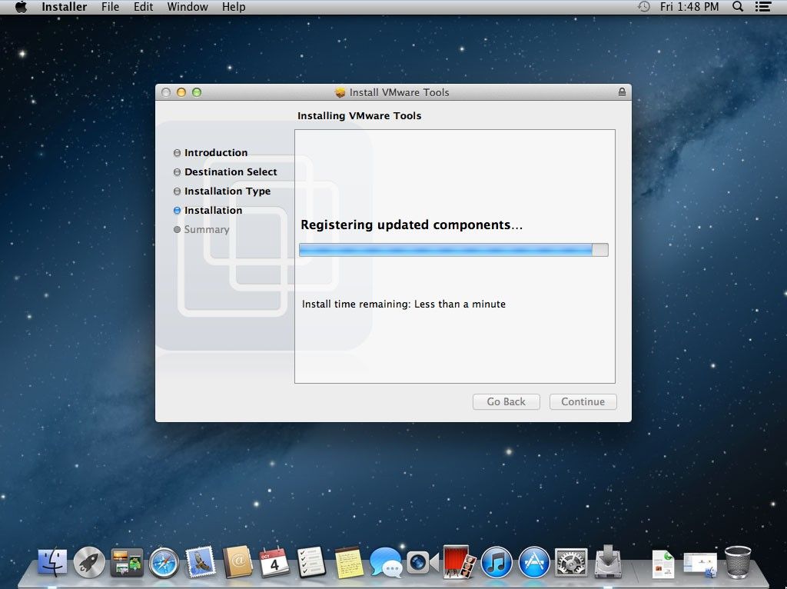This screenshot has height=589, width=787.
Task: Open Notification Center list icon
Action: click(763, 7)
